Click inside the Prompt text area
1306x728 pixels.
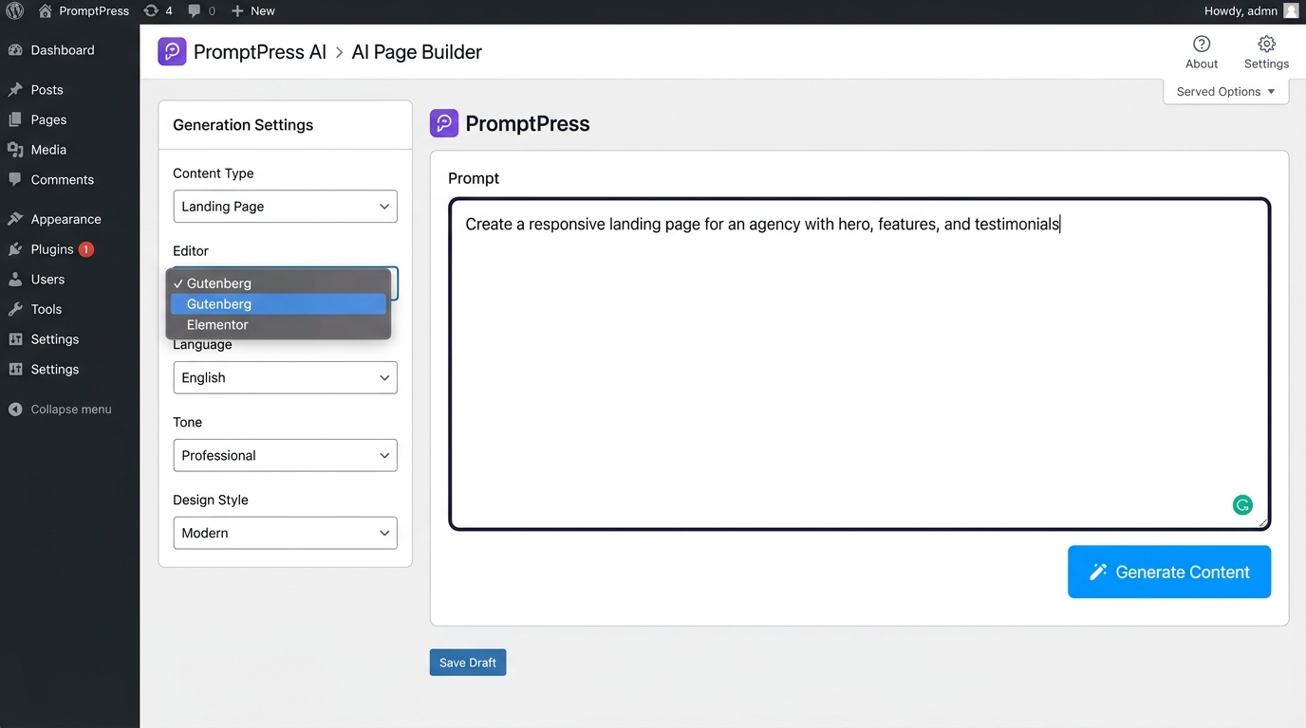pyautogui.click(x=860, y=364)
